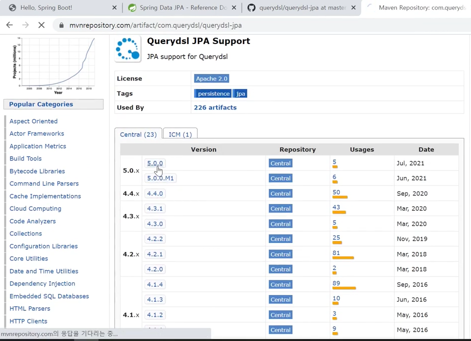Open the 25 usages link for 4.2.2
Image resolution: width=471 pixels, height=341 pixels.
pyautogui.click(x=336, y=237)
